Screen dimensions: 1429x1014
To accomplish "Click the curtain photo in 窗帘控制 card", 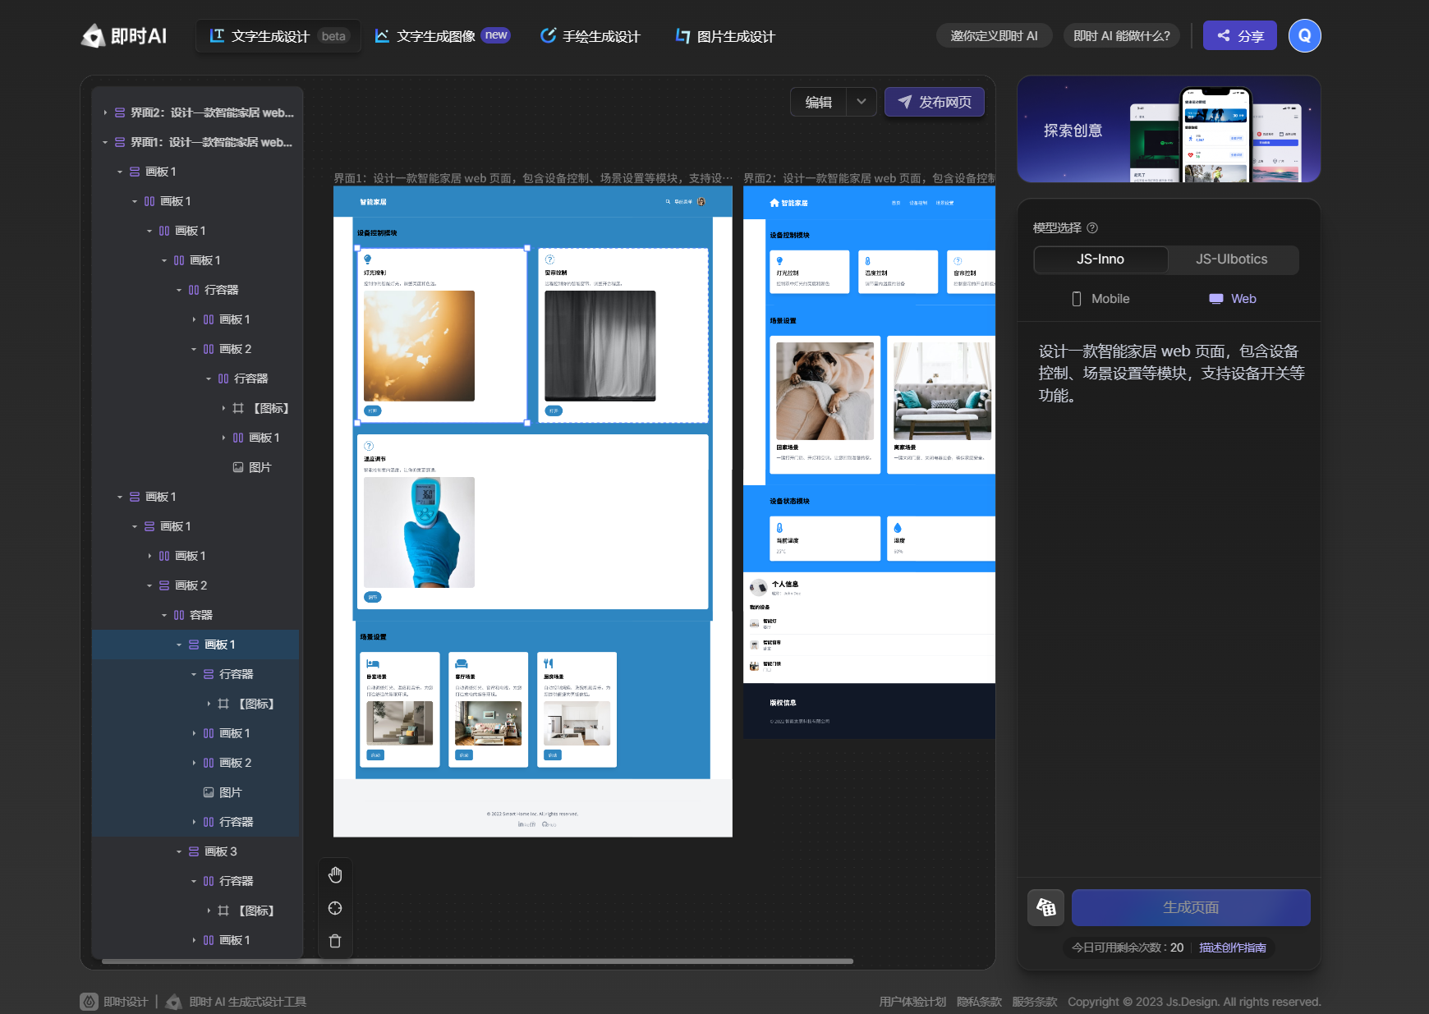I will pyautogui.click(x=600, y=346).
